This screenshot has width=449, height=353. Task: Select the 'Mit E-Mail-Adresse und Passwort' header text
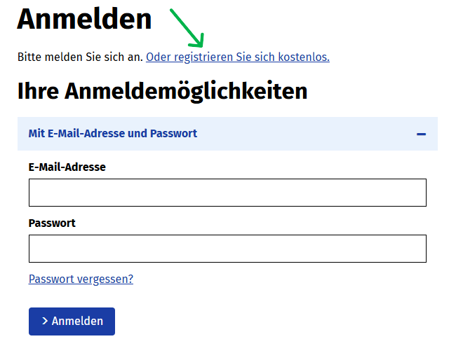click(x=112, y=133)
